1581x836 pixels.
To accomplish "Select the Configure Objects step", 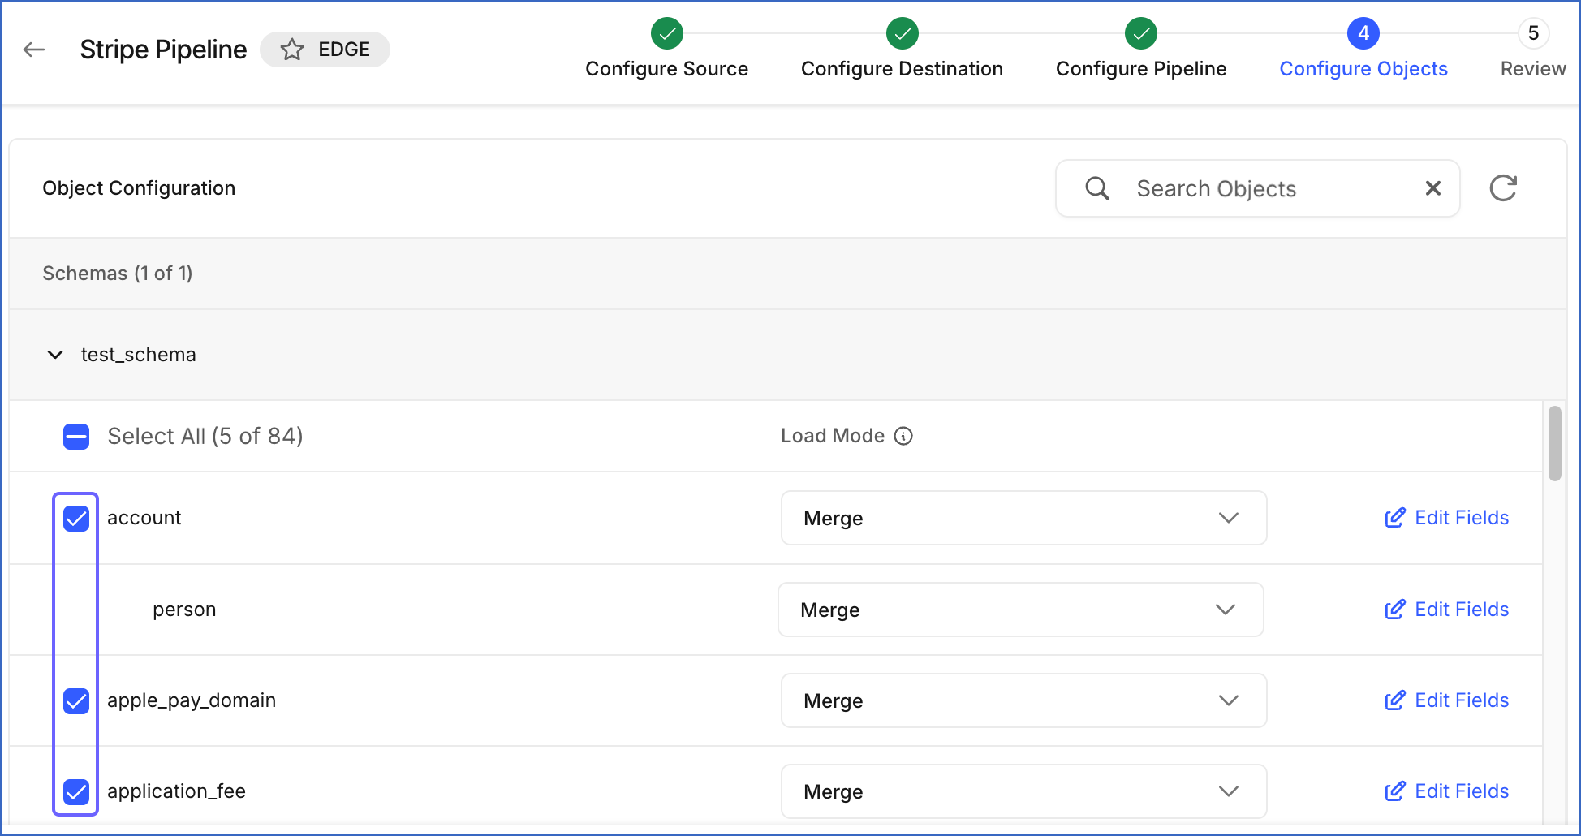I will [x=1363, y=69].
